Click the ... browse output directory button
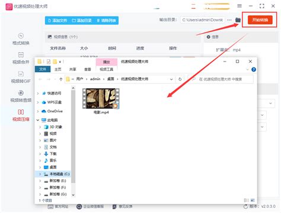Image resolution: width=281 pixels, height=213 pixels. tap(229, 20)
